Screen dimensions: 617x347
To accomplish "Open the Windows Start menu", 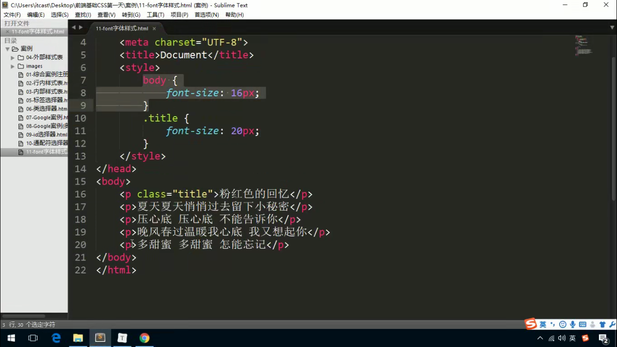I will 11,338.
